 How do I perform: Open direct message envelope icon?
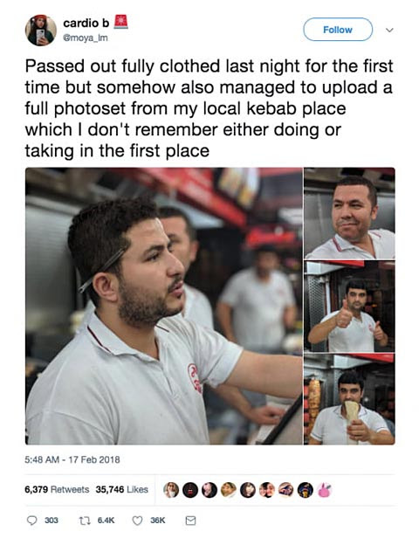click(x=190, y=521)
